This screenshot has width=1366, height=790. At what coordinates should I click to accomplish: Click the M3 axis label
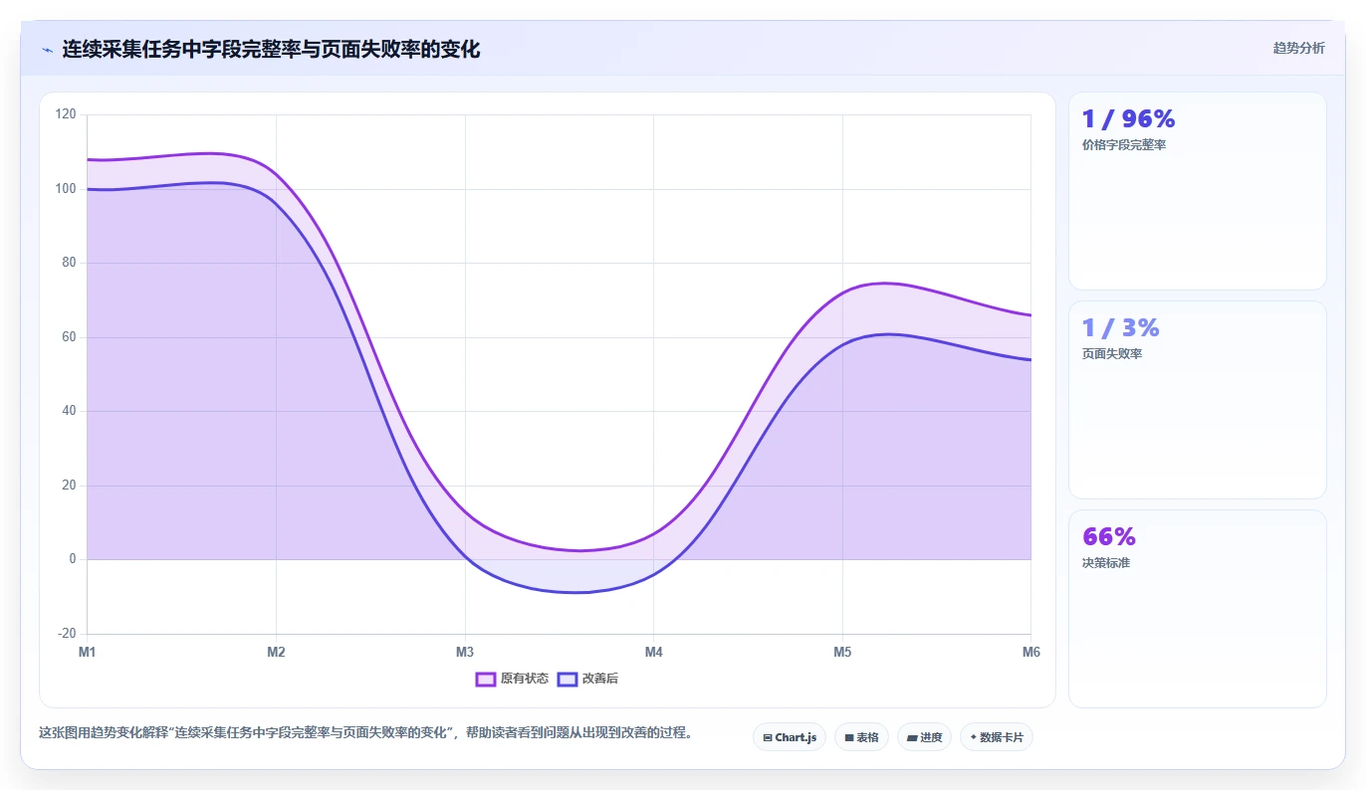[x=465, y=652]
